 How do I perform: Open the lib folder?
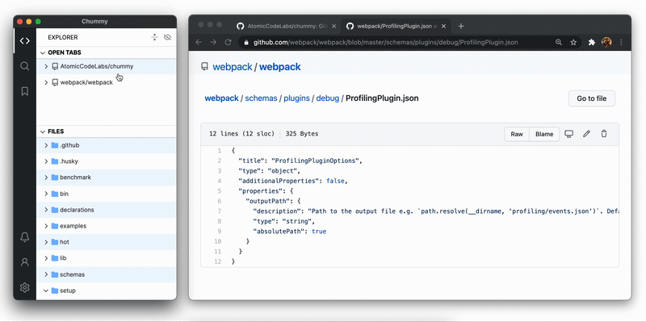tap(107, 258)
